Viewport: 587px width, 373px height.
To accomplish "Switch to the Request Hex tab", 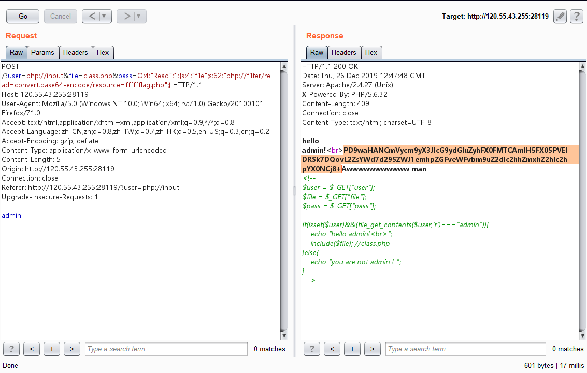I will 103,52.
